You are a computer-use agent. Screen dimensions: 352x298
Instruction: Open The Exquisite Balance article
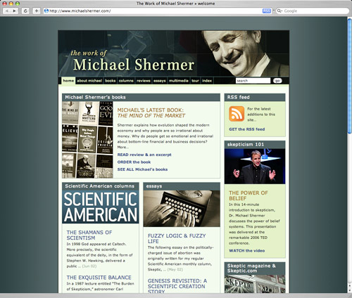coord(99,278)
